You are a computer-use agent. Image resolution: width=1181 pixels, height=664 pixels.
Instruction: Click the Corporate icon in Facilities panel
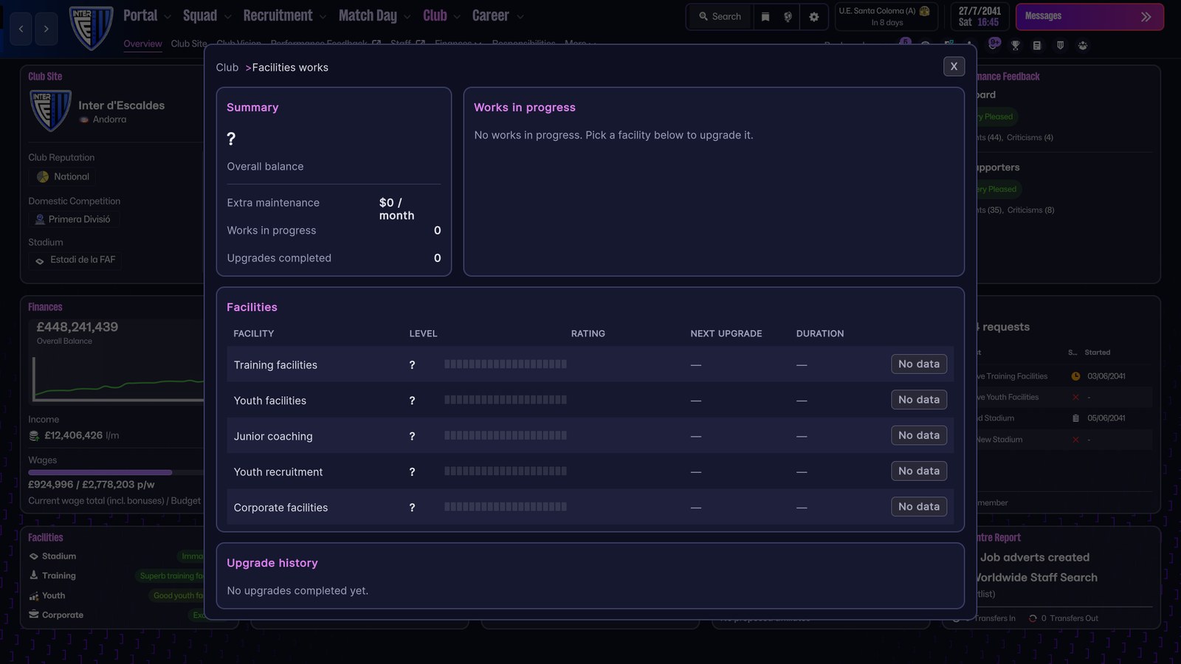coord(33,615)
